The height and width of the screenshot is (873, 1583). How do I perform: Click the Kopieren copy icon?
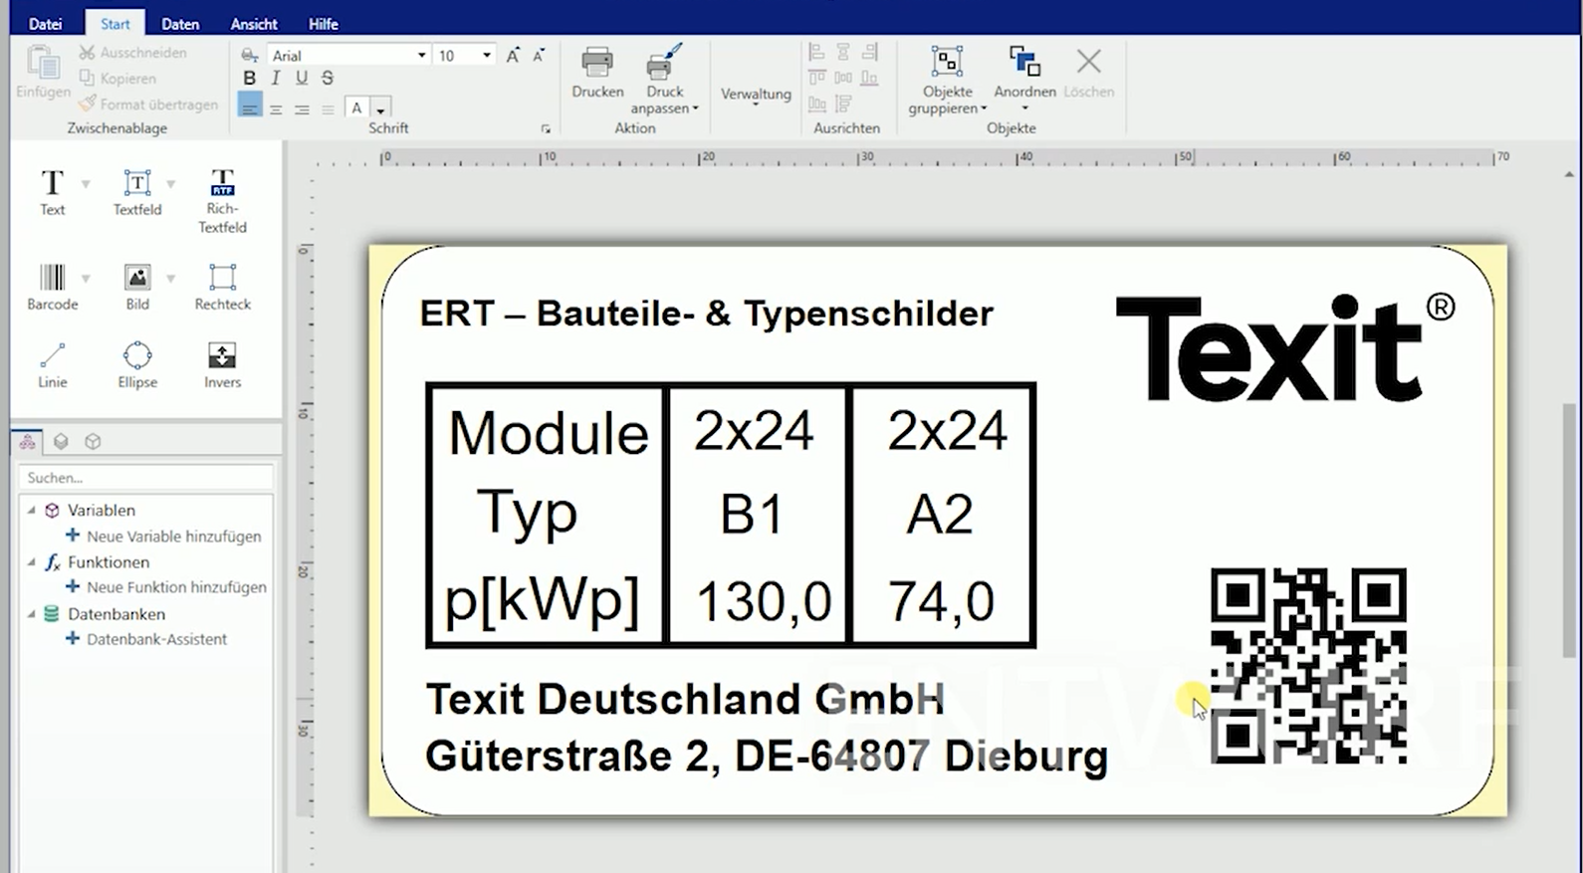pyautogui.click(x=88, y=78)
